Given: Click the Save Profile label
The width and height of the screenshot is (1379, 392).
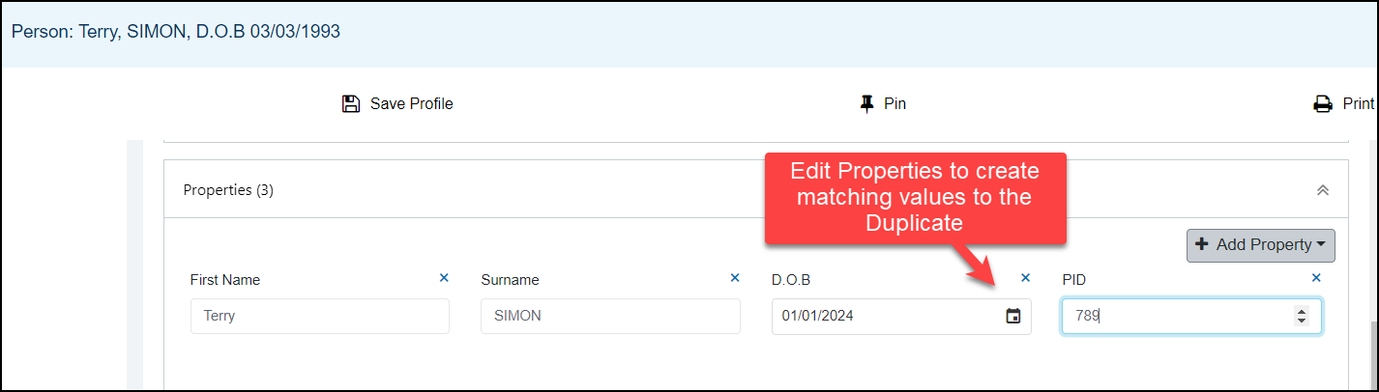Looking at the screenshot, I should pos(412,103).
